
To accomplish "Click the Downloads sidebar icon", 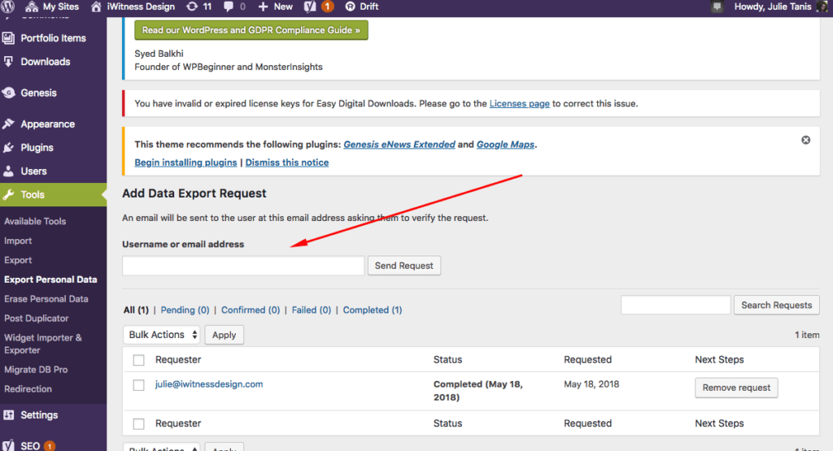I will pyautogui.click(x=8, y=62).
